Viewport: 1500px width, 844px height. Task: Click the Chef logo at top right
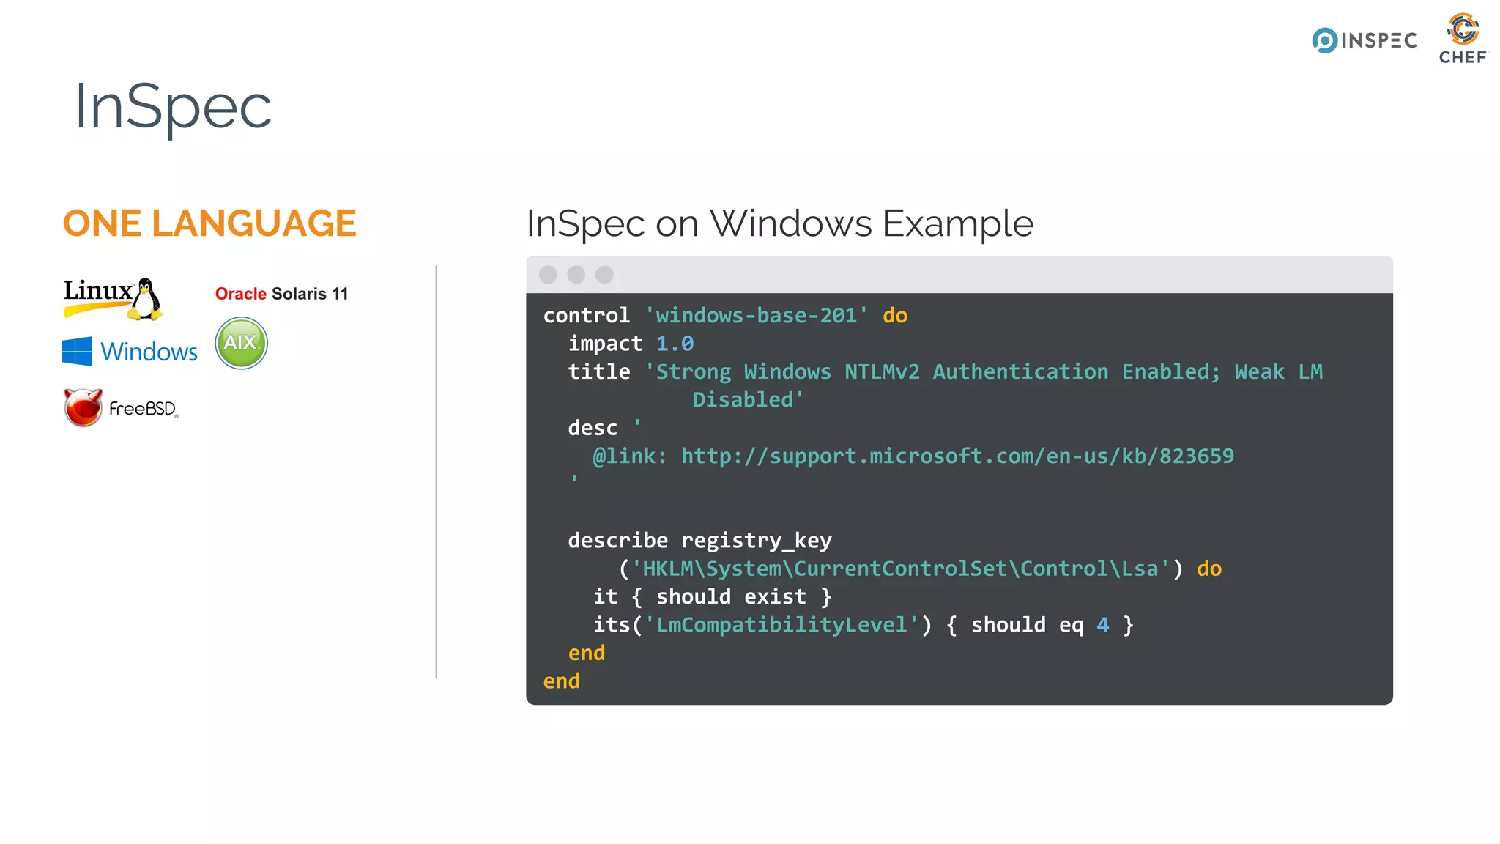(x=1463, y=39)
